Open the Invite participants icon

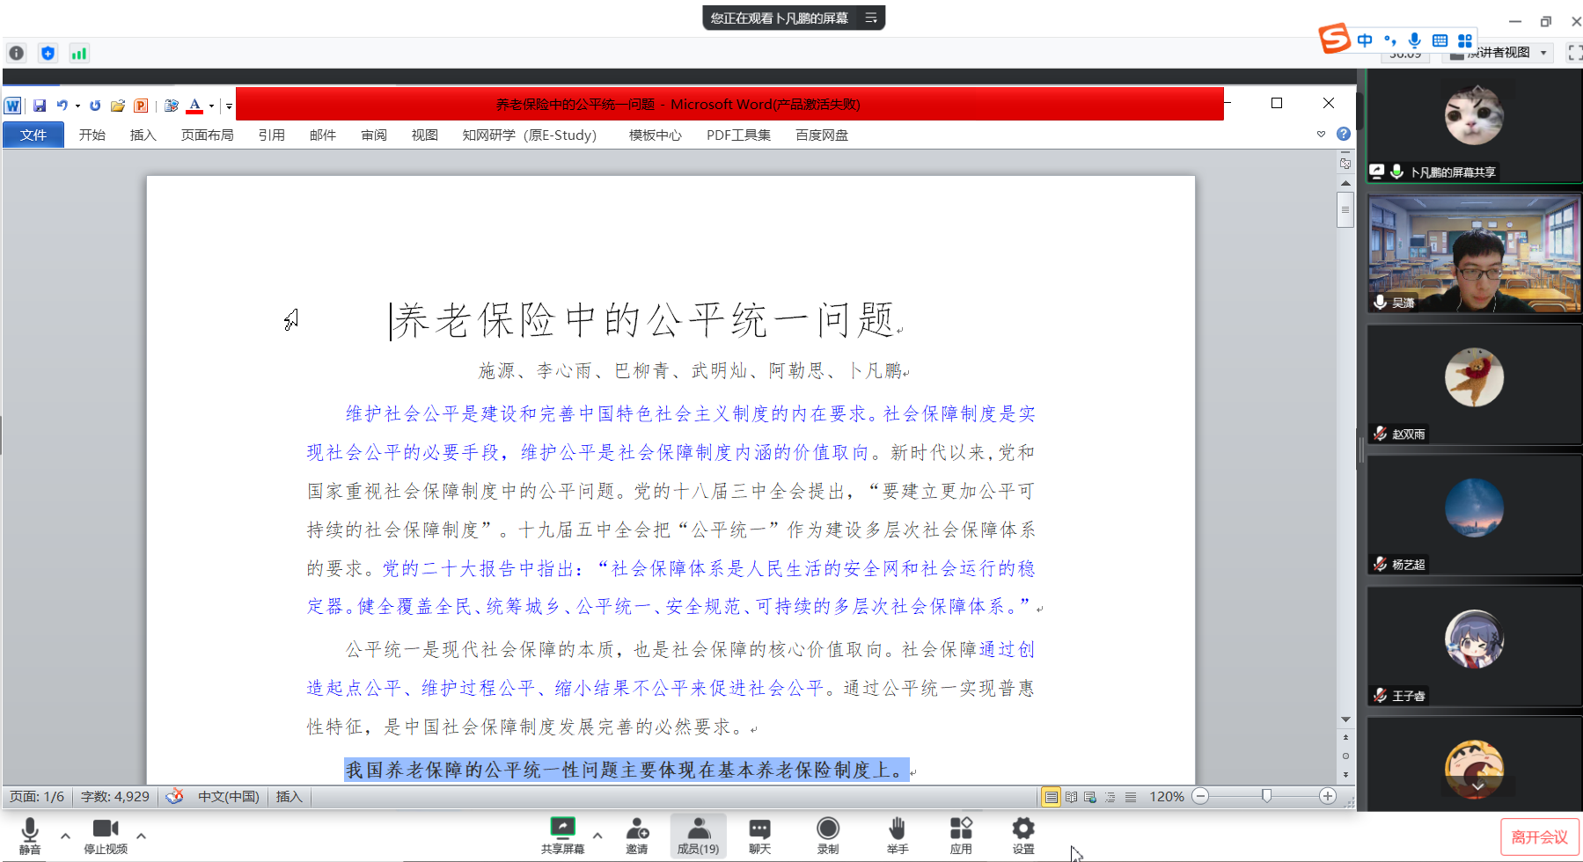[x=637, y=829]
